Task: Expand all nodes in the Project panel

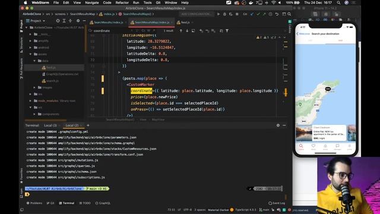Action: (x=64, y=21)
